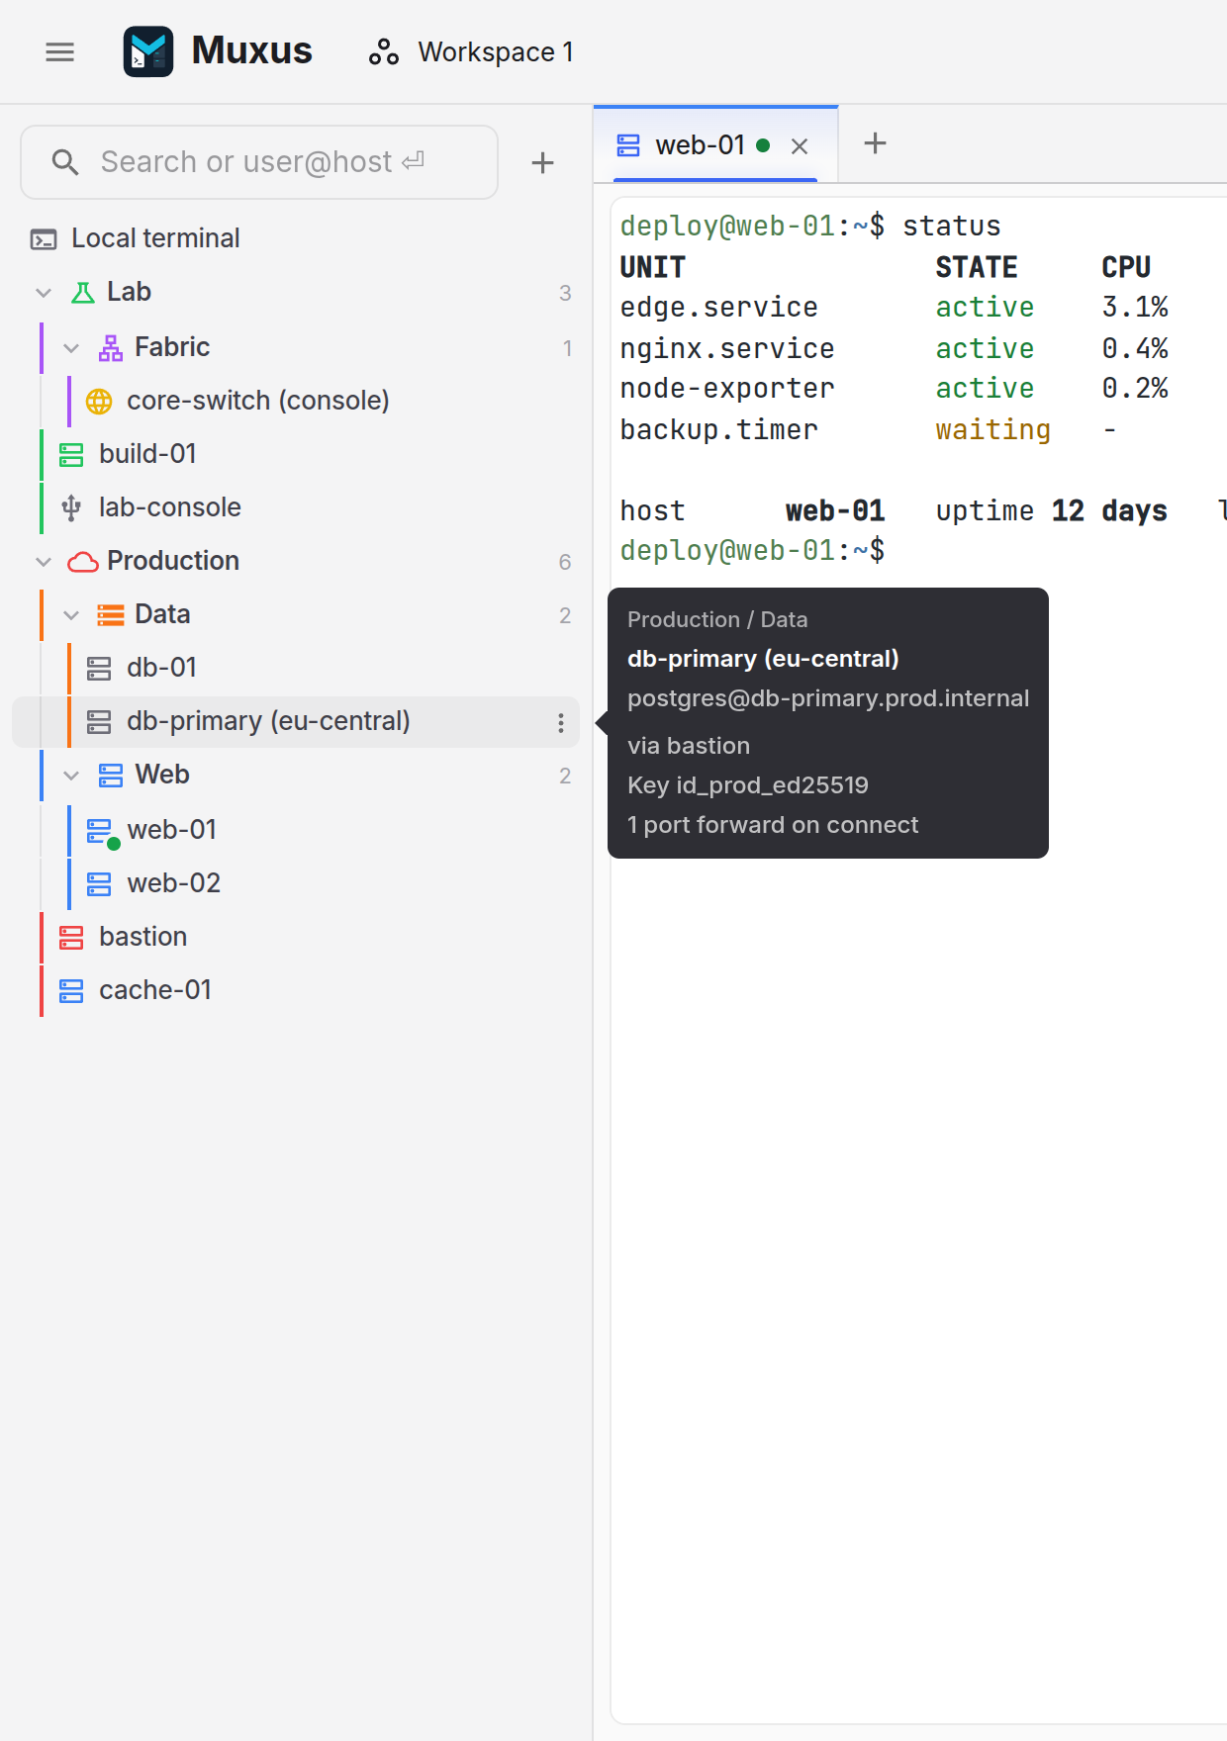The height and width of the screenshot is (1741, 1227).
Task: Collapse the Lab group chevron
Action: pyautogui.click(x=44, y=293)
